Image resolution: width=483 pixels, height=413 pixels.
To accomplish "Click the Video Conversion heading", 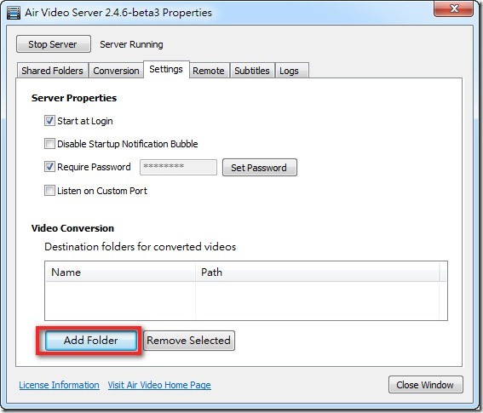I will pyautogui.click(x=72, y=228).
